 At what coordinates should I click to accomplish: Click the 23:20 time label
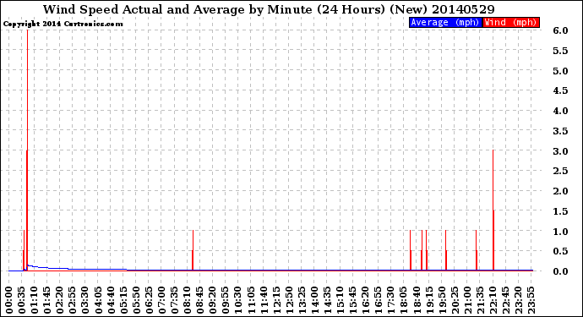(518, 300)
